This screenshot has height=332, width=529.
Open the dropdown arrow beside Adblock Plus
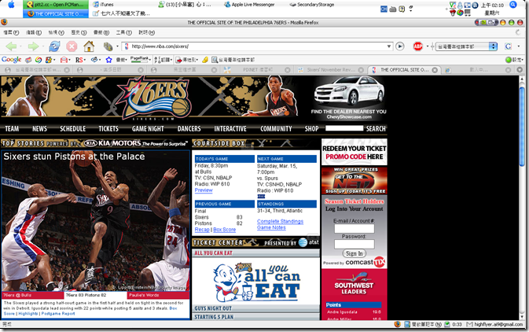(428, 46)
